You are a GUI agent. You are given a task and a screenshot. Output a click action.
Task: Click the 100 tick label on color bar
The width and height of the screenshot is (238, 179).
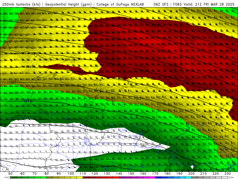click(x=71, y=174)
